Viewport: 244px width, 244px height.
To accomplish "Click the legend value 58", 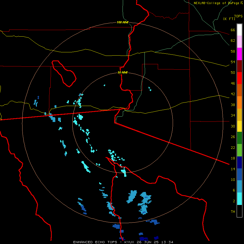I will click(233, 51).
